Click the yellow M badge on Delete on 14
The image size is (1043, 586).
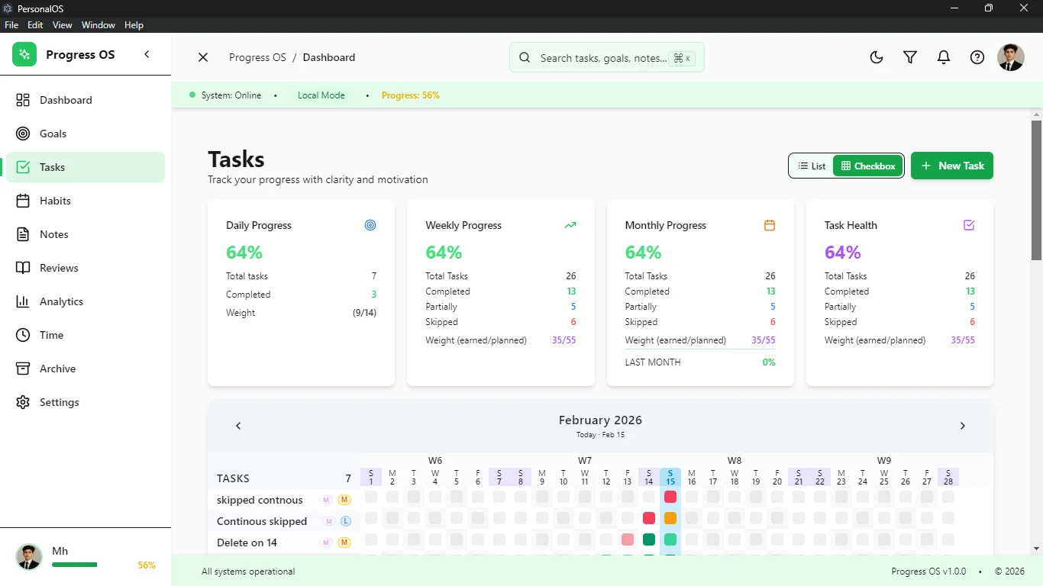(344, 543)
